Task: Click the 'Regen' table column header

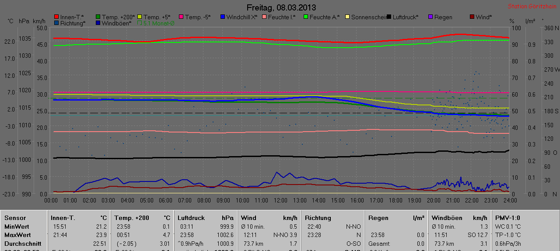Action: [378, 218]
